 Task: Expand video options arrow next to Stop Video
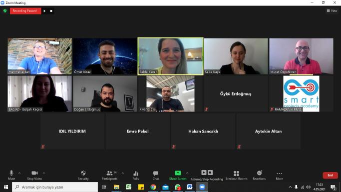[44, 173]
